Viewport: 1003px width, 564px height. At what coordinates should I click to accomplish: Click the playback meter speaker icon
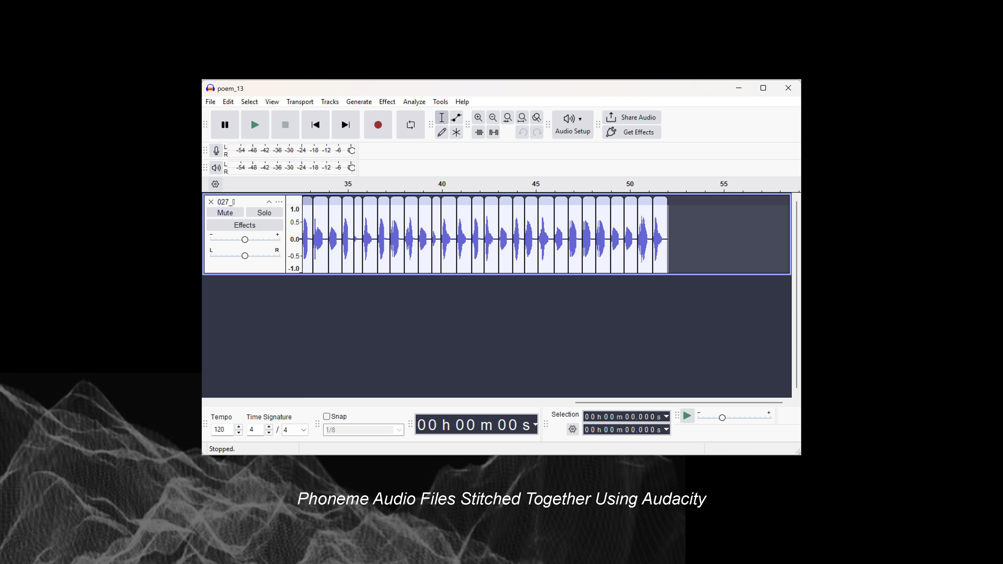pos(216,168)
